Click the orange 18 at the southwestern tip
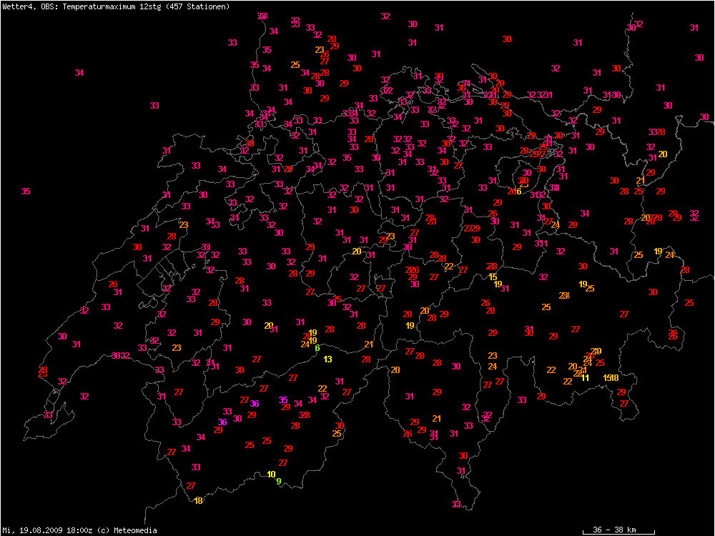Screen dimensions: 715x536 pos(199,501)
